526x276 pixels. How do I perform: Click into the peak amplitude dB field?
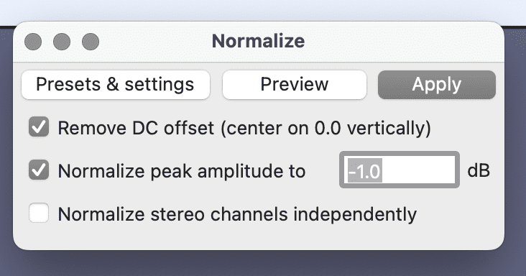(400, 170)
